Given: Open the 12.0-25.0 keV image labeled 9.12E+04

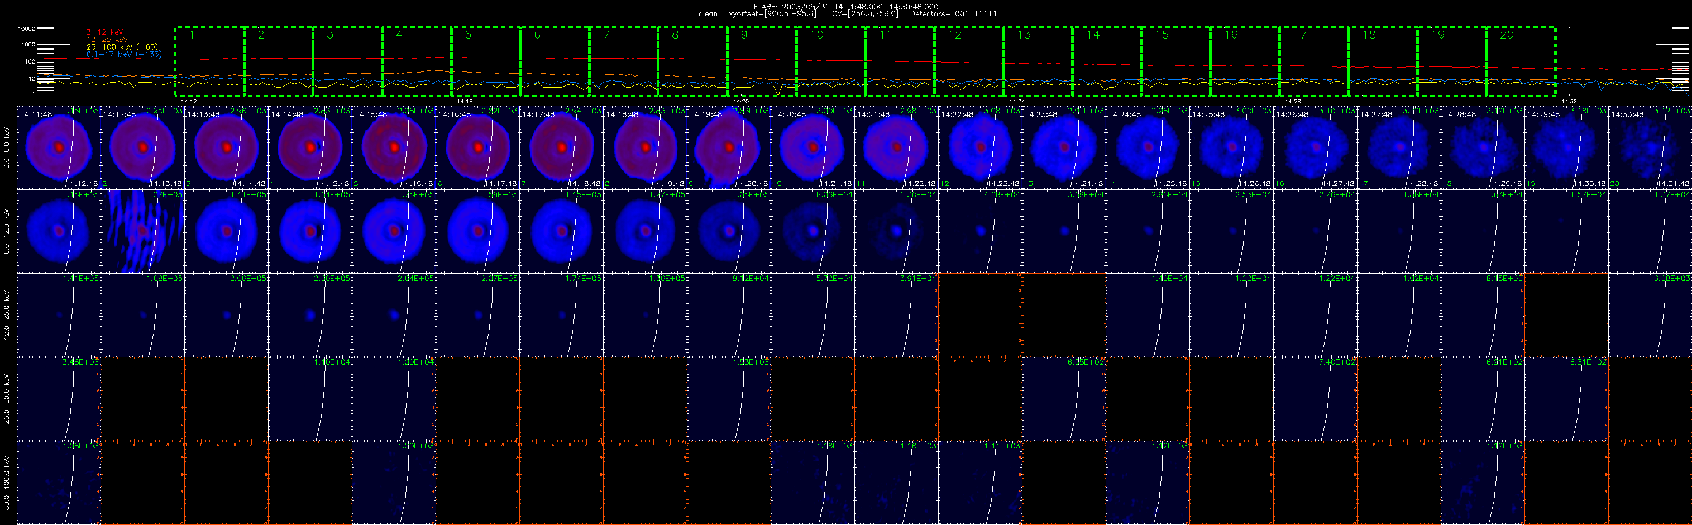Looking at the screenshot, I should click(729, 315).
